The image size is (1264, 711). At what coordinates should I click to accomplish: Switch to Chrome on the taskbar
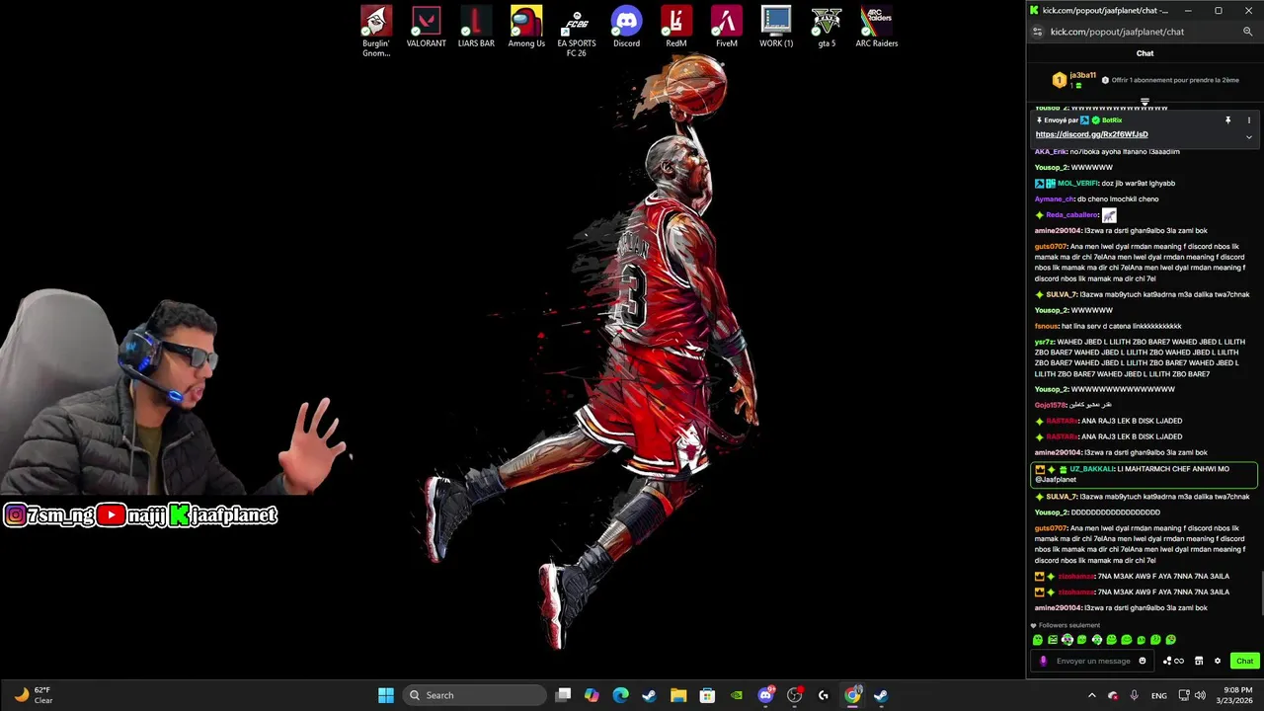[x=852, y=695]
